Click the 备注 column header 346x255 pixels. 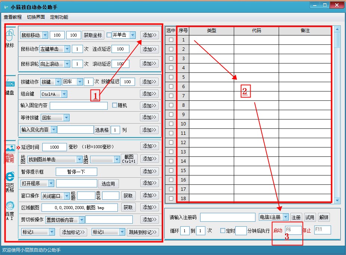[305, 31]
